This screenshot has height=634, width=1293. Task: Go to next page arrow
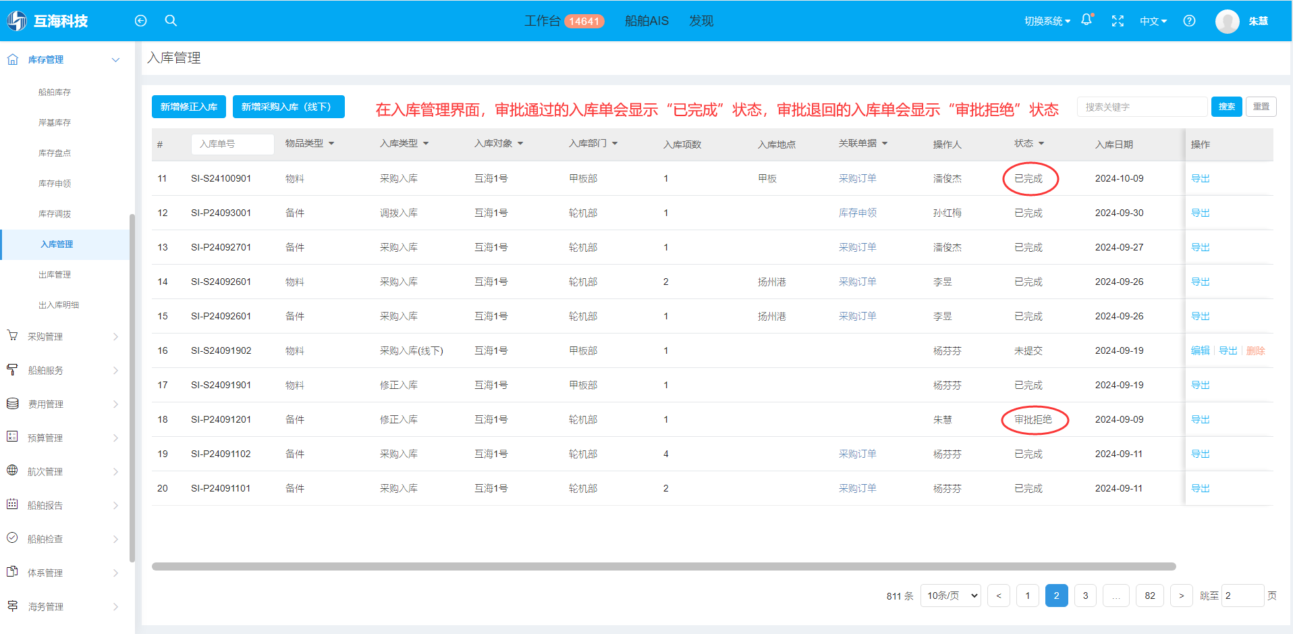click(x=1182, y=596)
